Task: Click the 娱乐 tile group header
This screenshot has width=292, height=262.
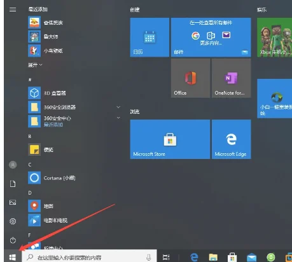Action: [261, 10]
